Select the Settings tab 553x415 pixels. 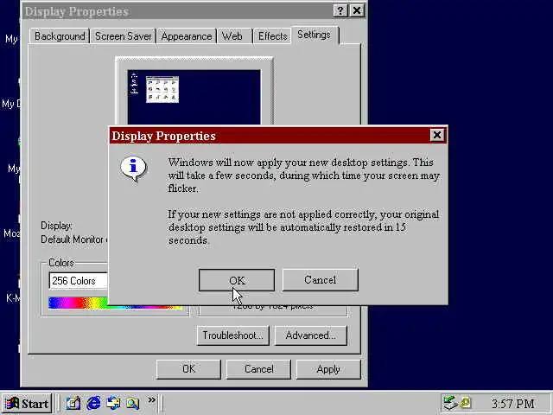coord(314,35)
